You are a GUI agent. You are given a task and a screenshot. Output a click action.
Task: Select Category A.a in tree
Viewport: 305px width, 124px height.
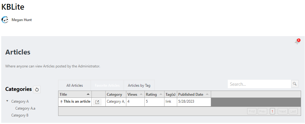click(25, 108)
